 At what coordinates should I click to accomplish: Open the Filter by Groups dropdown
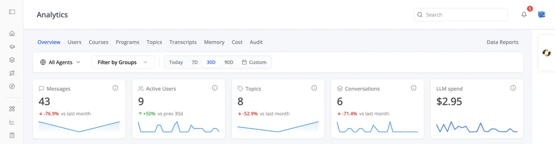(x=123, y=62)
